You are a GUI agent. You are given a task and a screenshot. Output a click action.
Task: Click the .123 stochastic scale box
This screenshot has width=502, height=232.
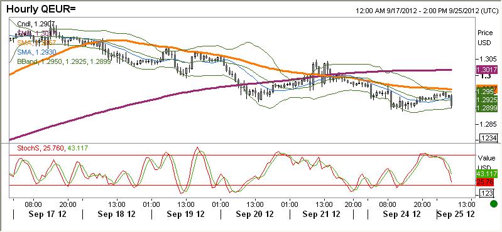point(487,193)
